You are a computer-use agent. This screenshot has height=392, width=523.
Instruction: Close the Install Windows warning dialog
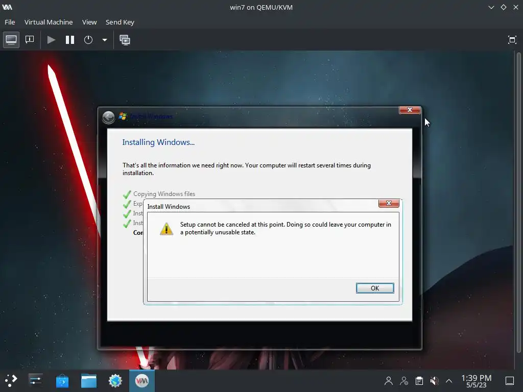pos(389,203)
